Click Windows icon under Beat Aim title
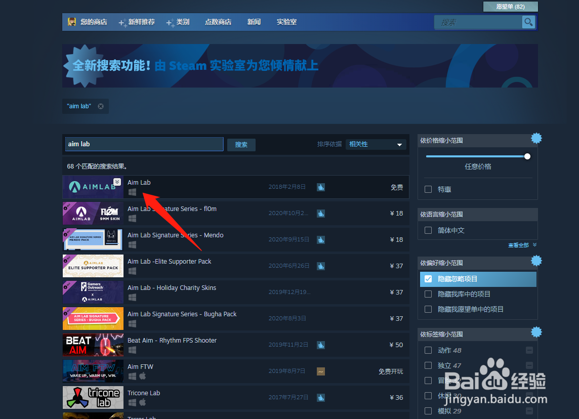The image size is (579, 419). [x=132, y=350]
